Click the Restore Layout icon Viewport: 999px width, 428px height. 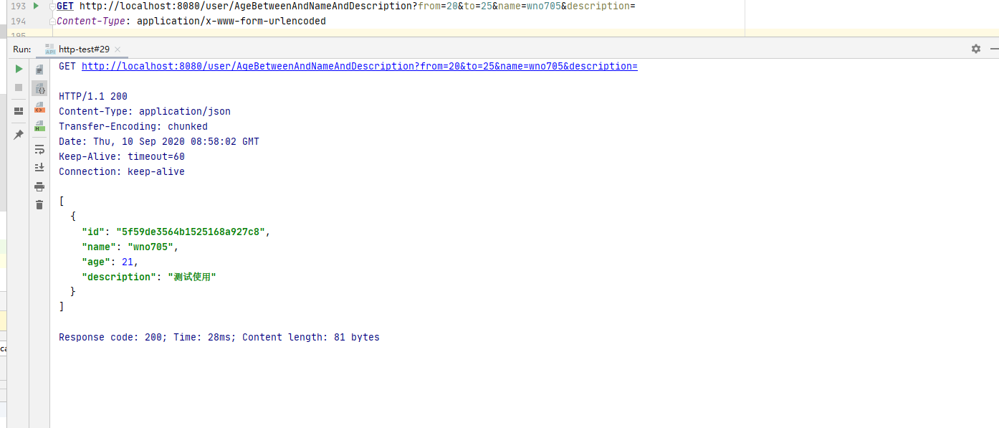click(19, 111)
